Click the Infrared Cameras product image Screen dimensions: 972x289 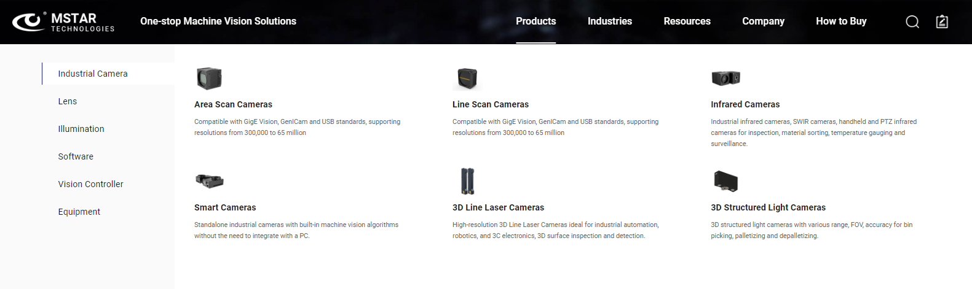[725, 79]
